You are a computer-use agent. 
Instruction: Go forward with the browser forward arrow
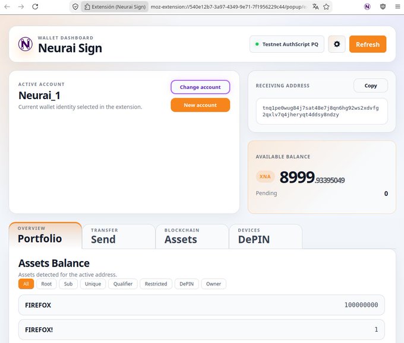(21, 7)
